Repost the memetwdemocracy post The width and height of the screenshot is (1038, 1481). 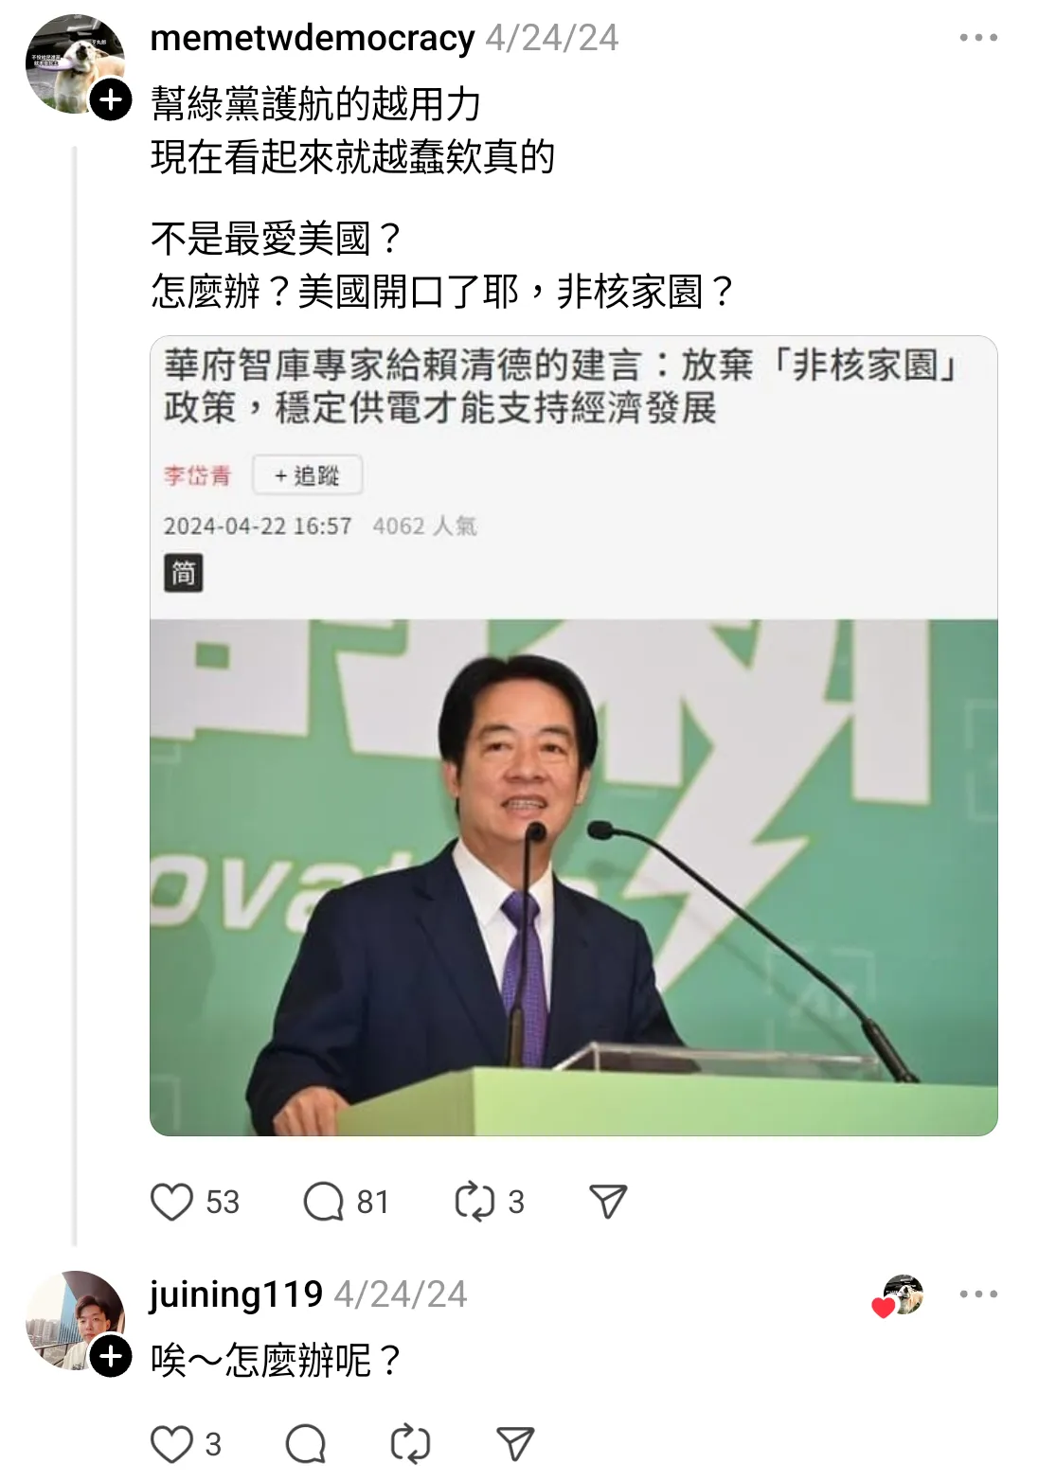coord(474,1202)
